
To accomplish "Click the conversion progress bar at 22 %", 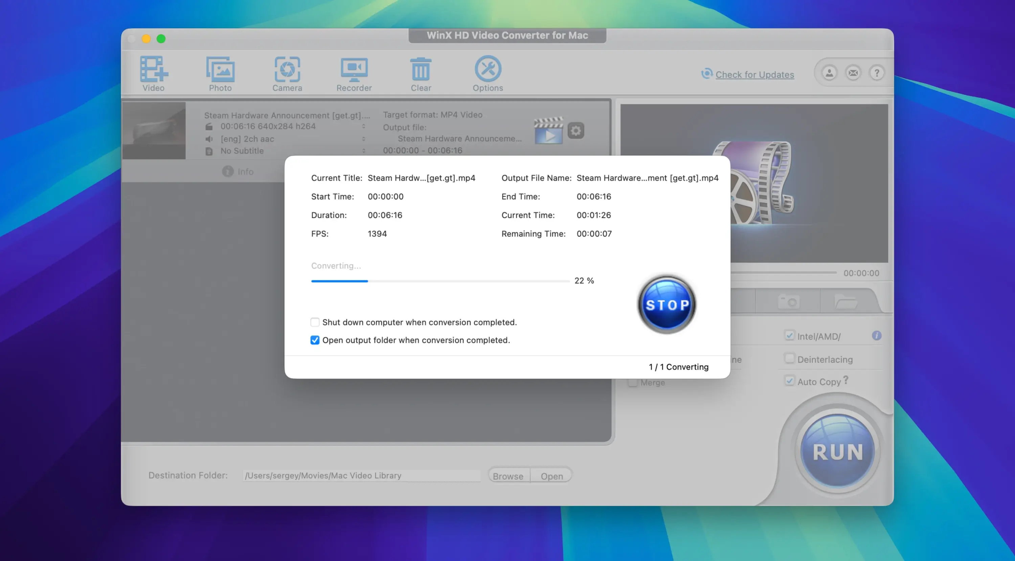I will tap(440, 281).
